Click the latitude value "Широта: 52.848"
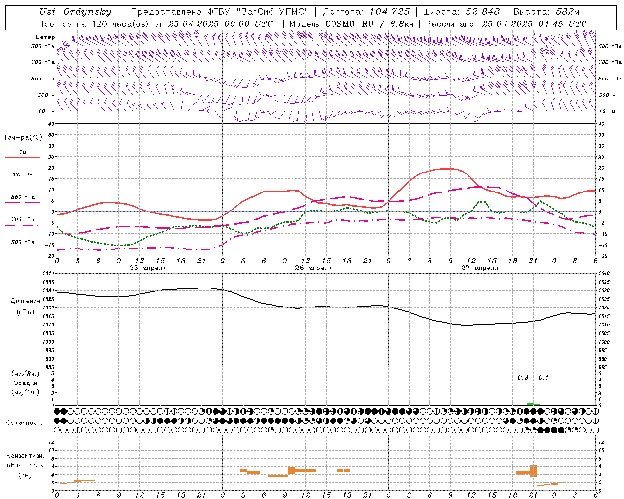The height and width of the screenshot is (499, 624). tap(461, 12)
